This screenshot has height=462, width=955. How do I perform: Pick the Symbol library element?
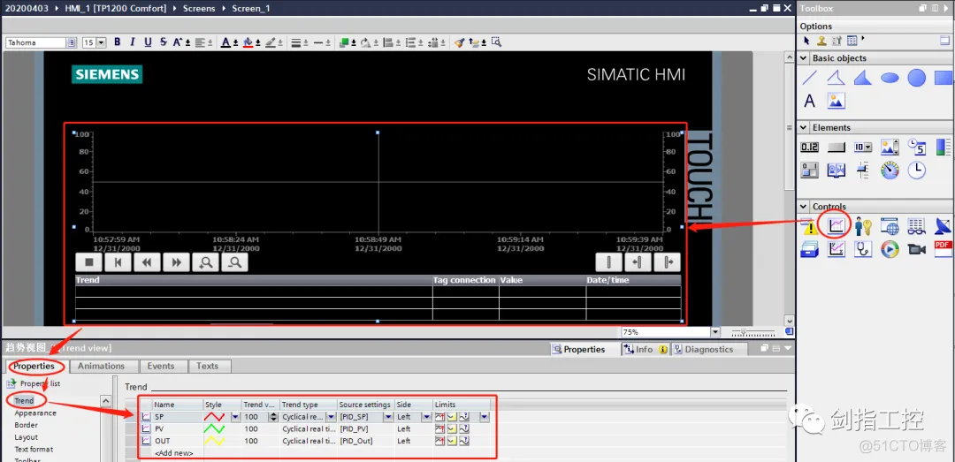coord(837,170)
